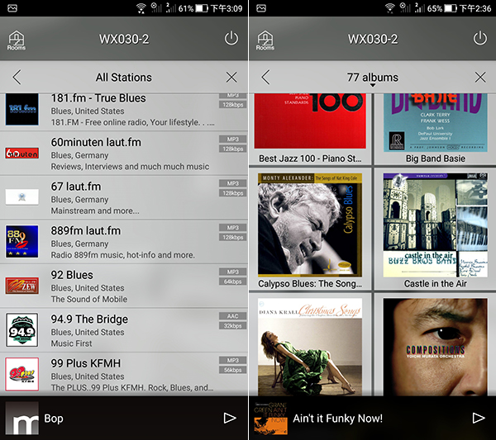Tap the Calypso Blues: The Song... title
The width and height of the screenshot is (496, 440).
tap(310, 284)
